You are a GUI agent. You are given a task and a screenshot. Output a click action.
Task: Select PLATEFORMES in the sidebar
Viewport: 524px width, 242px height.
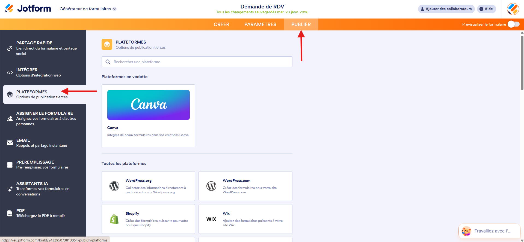[x=45, y=94]
